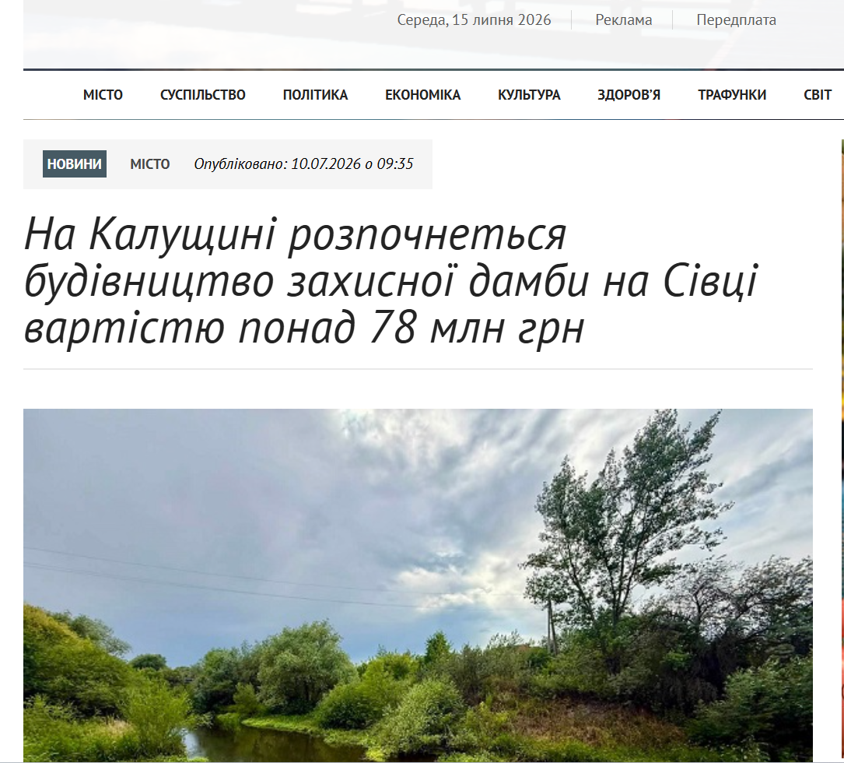Click the НОВИНИ category badge
844x763 pixels.
[x=74, y=163]
